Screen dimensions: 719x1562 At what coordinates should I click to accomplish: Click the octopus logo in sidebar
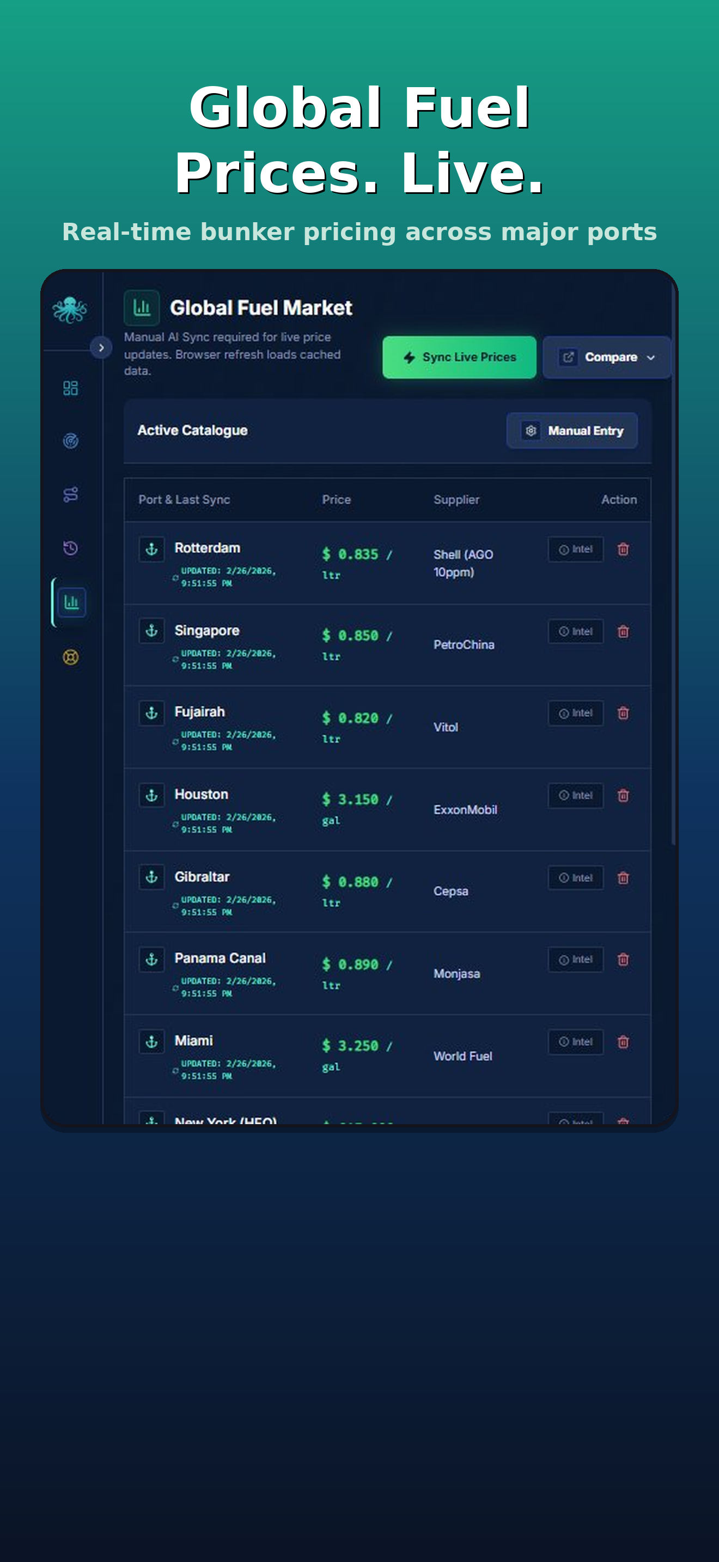70,309
